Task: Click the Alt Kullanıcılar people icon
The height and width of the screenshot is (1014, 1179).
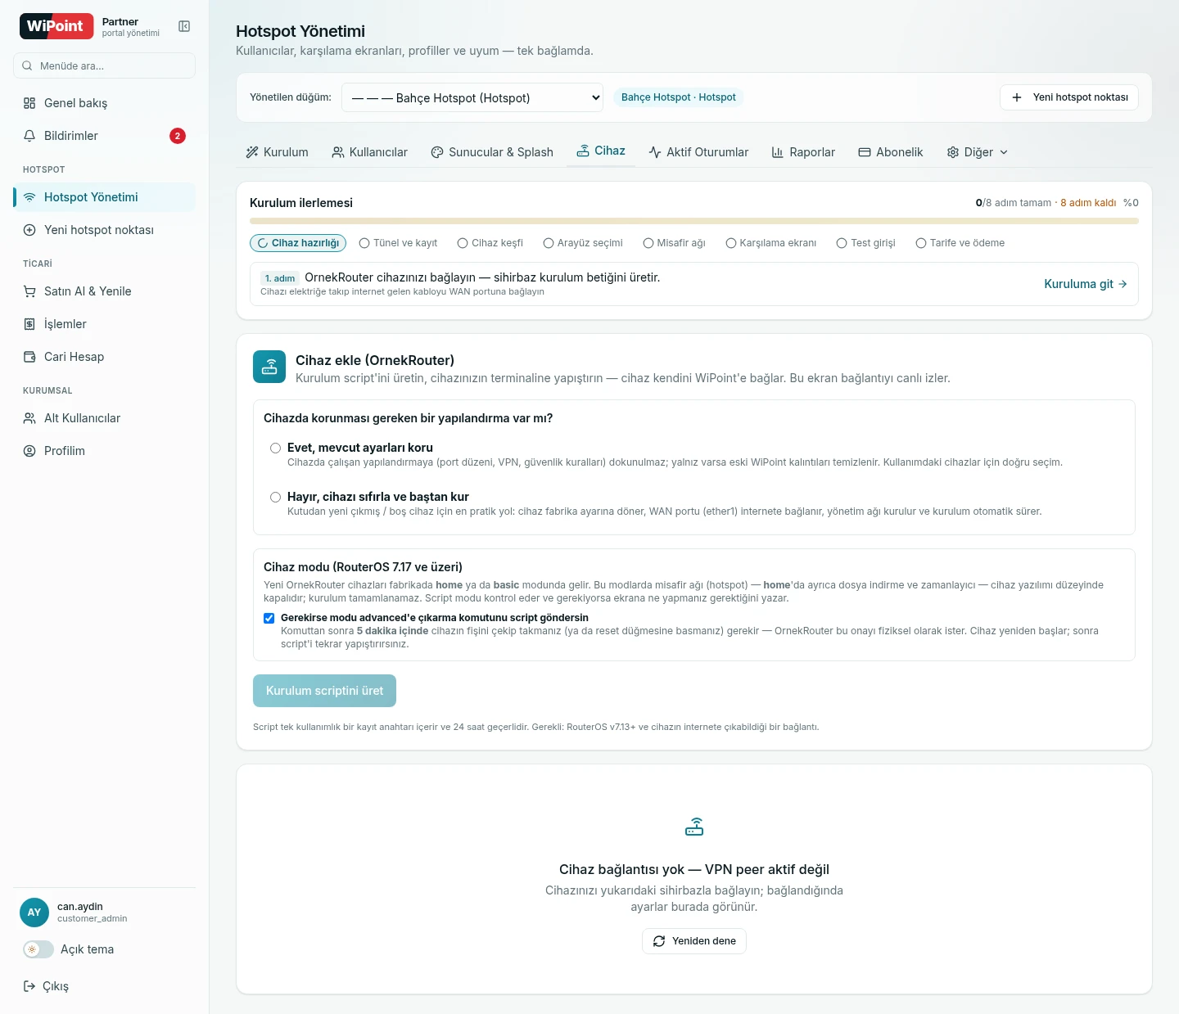Action: 29,418
